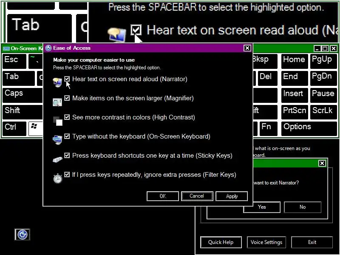The width and height of the screenshot is (340, 255).
Task: Click the Tab key on On-Screen Keyboard
Action: coord(19,78)
